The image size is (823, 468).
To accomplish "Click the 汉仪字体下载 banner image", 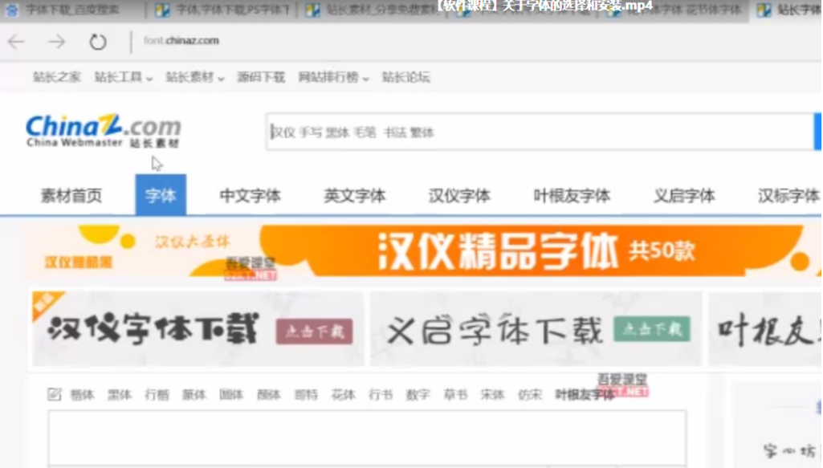I will (x=198, y=328).
